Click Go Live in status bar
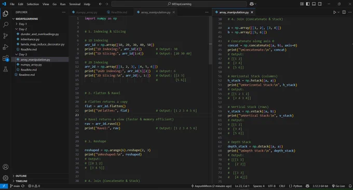353x190 pixels. point(338,186)
